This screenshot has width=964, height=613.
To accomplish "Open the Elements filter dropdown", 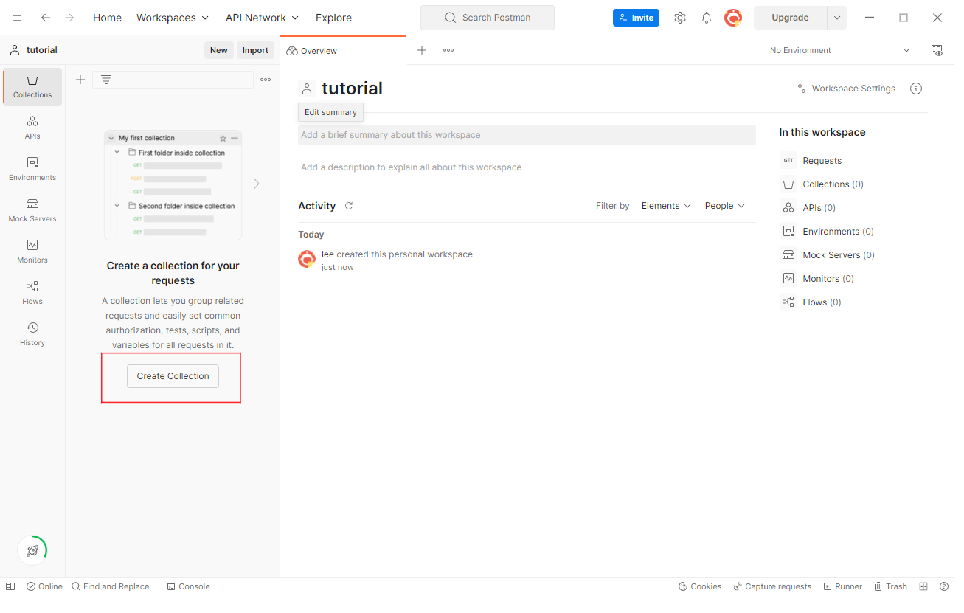I will click(666, 206).
